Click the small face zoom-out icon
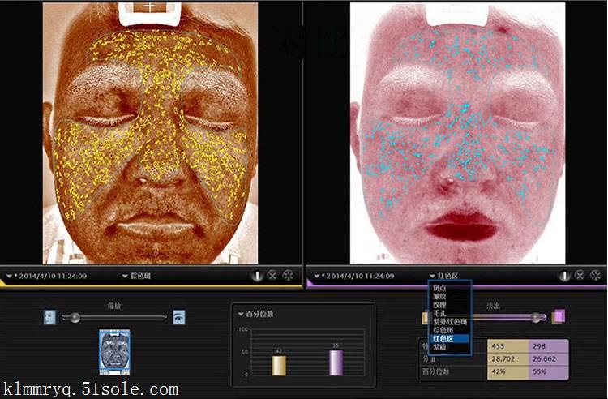The height and width of the screenshot is (399, 608). click(50, 317)
